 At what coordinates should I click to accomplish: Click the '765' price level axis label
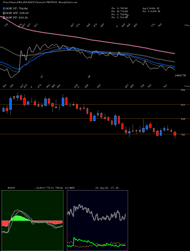[183, 135]
